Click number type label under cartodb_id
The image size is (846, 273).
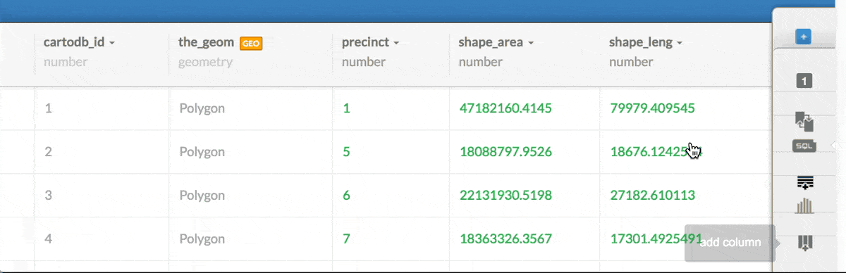[66, 62]
